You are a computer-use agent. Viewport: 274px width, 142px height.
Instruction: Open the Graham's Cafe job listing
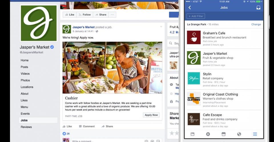tap(224, 39)
